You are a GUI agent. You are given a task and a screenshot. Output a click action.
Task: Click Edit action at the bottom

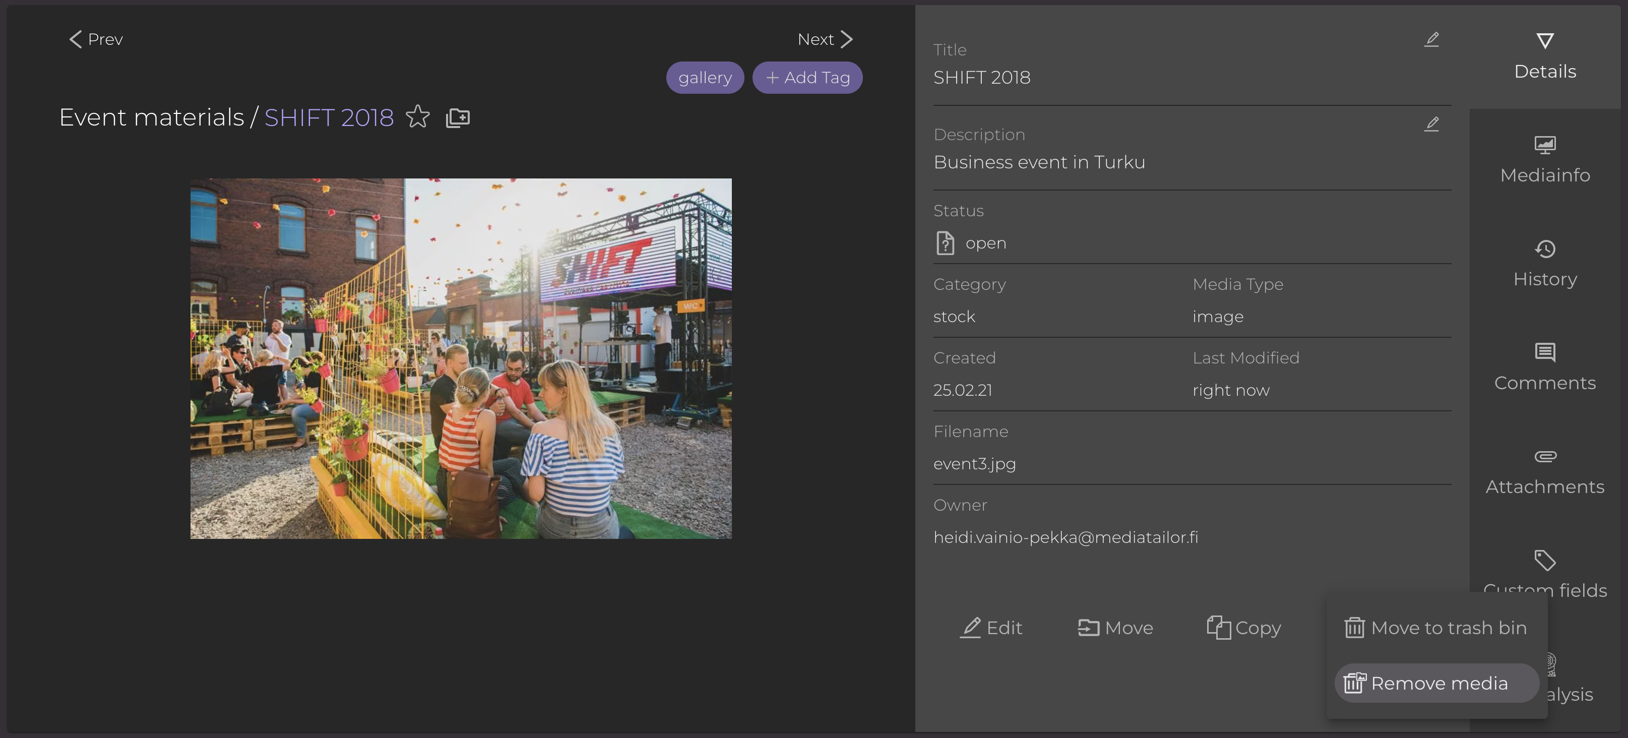990,628
